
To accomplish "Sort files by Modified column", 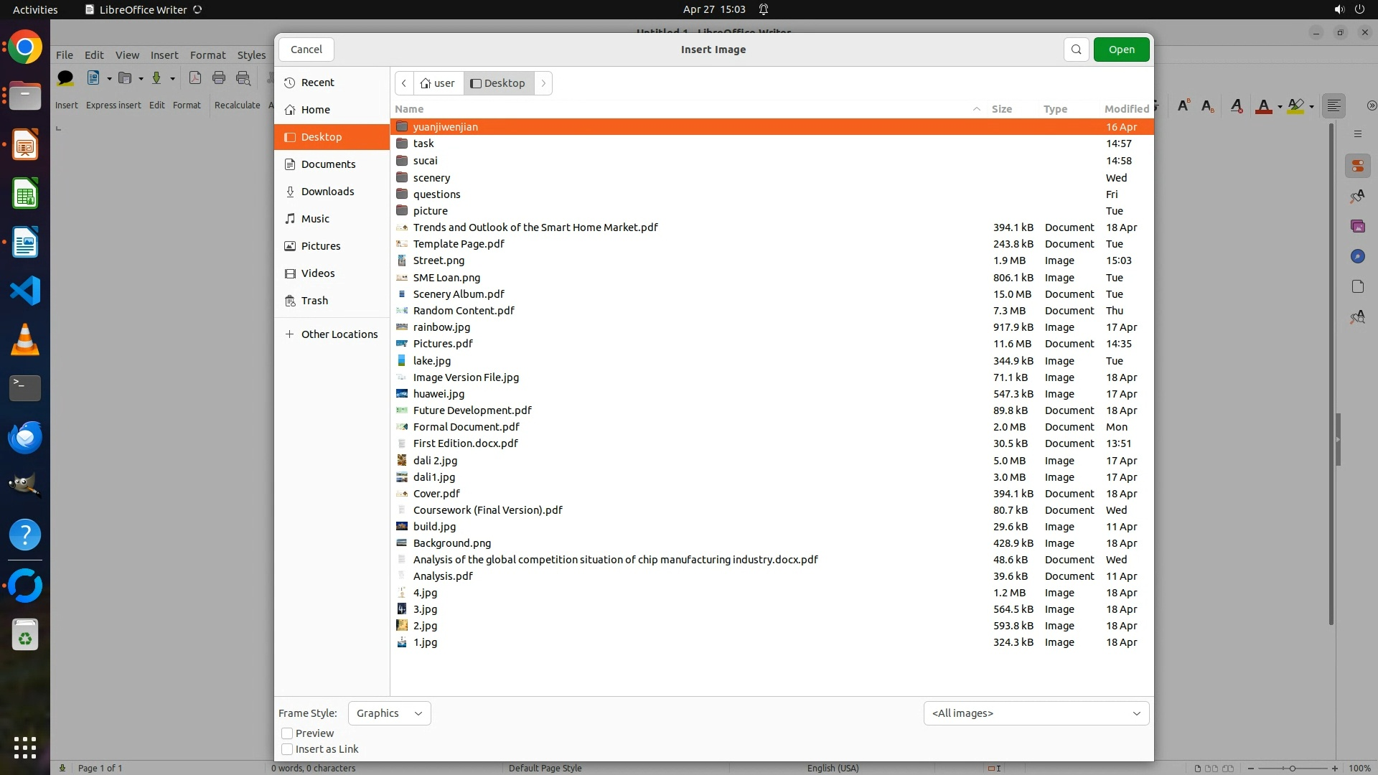I will [x=1125, y=109].
